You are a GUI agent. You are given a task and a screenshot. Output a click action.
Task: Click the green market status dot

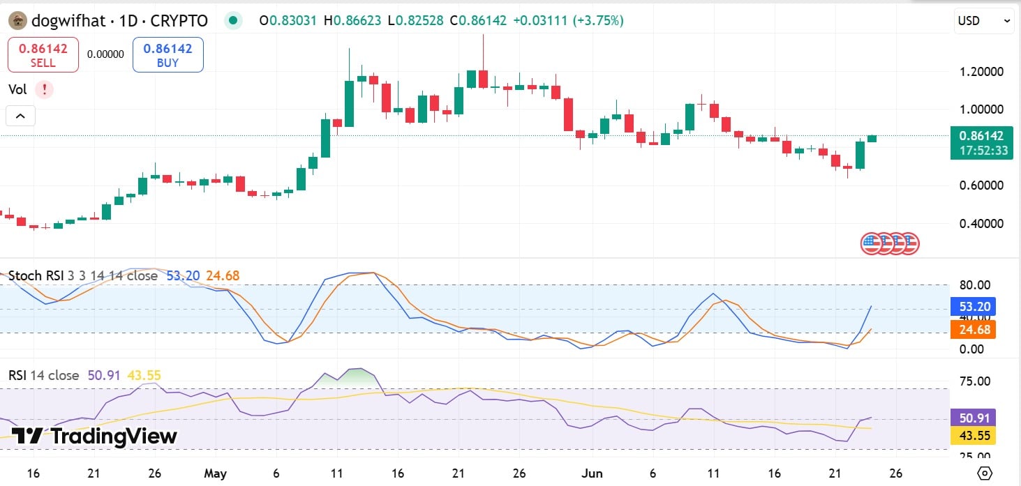[x=233, y=21]
